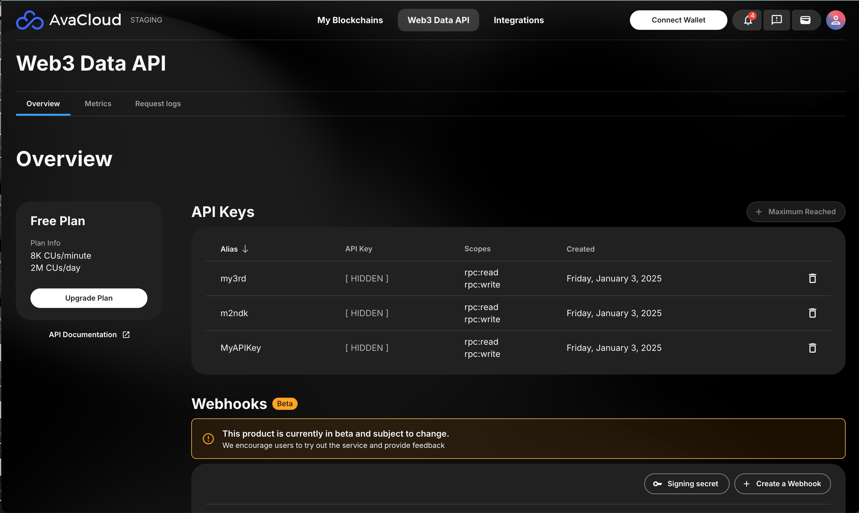Open the Integrations menu item

[518, 20]
